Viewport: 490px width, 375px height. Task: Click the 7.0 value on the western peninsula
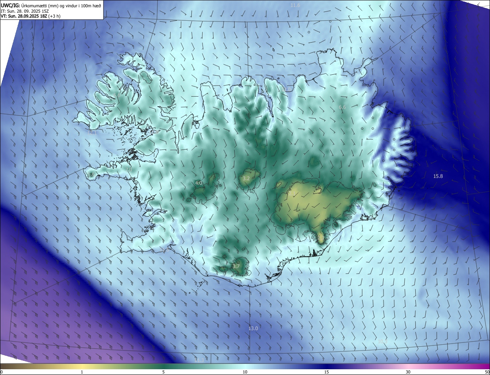(x=129, y=169)
